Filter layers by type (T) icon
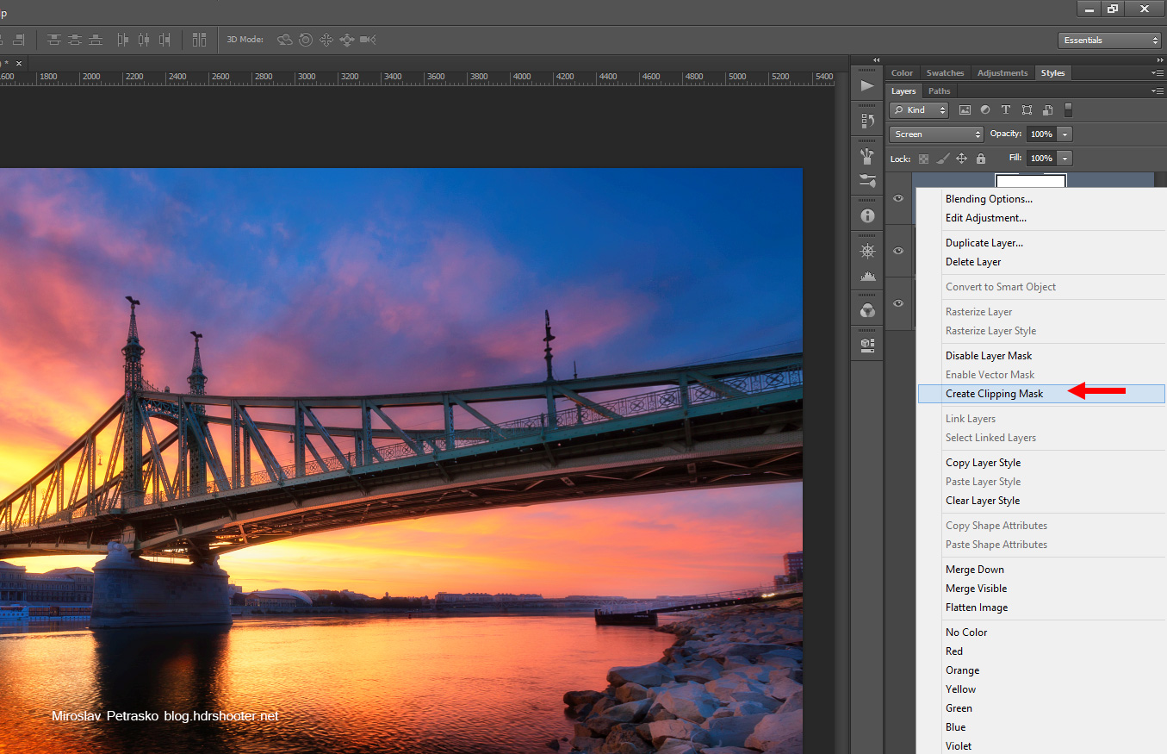 (1005, 110)
